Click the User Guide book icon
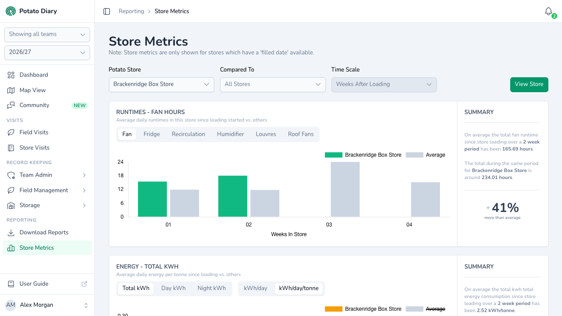562x316 pixels. click(11, 284)
